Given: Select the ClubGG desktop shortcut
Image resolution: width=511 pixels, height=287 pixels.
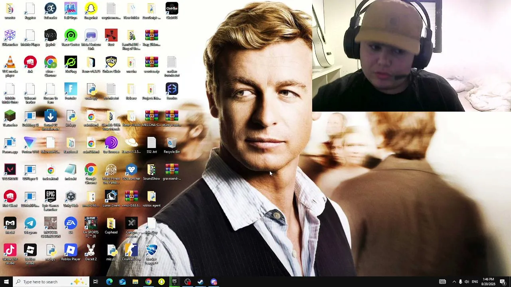Looking at the screenshot, I should click(172, 11).
